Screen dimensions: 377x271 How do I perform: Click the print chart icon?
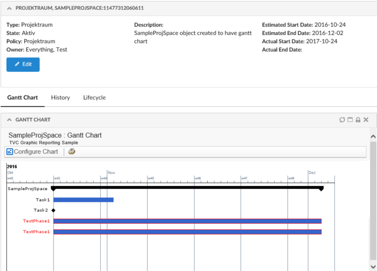click(x=72, y=152)
